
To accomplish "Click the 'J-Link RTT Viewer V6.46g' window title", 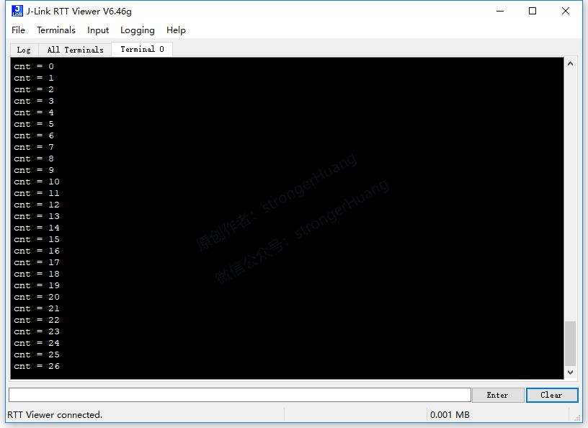I will (79, 12).
